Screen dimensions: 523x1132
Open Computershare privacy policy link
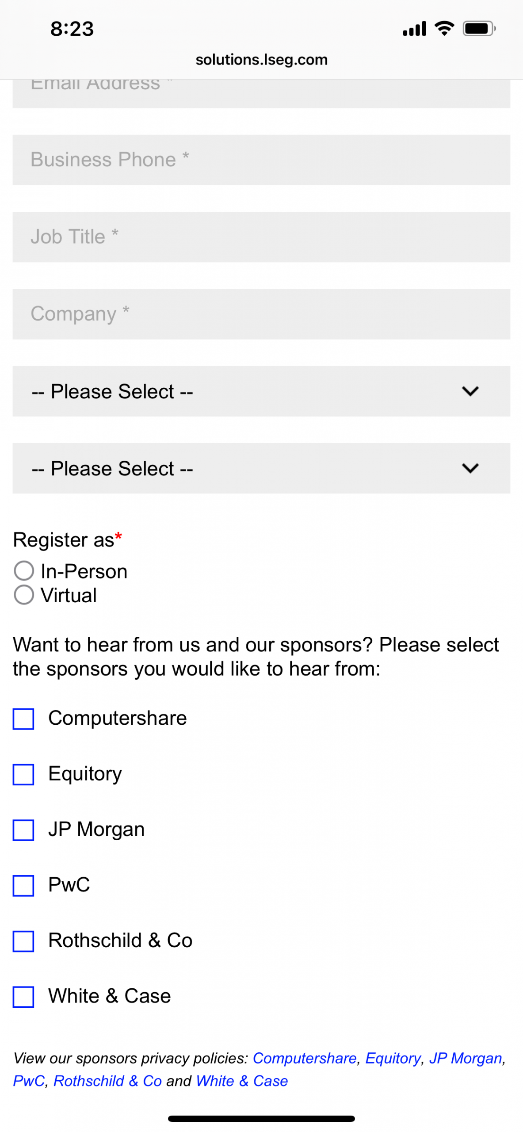pos(304,1058)
